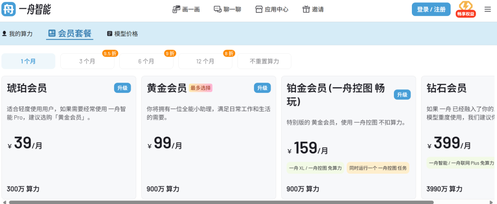Open the hamburger menu icon

point(488,10)
